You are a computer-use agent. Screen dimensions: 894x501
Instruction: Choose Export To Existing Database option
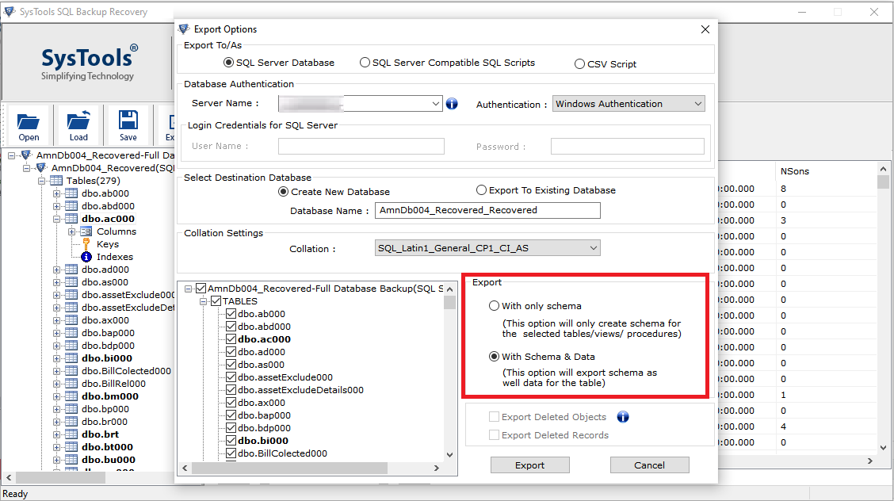(x=481, y=190)
